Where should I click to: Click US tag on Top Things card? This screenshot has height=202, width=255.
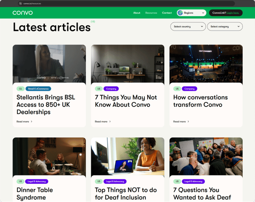(x=99, y=182)
